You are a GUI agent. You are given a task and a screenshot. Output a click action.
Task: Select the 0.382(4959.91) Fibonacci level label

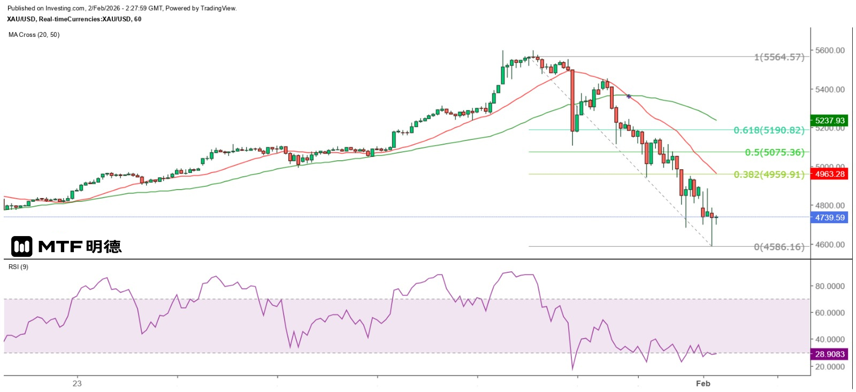[769, 175]
